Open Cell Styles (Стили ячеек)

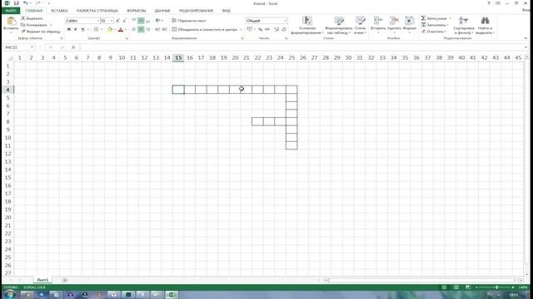pyautogui.click(x=360, y=26)
